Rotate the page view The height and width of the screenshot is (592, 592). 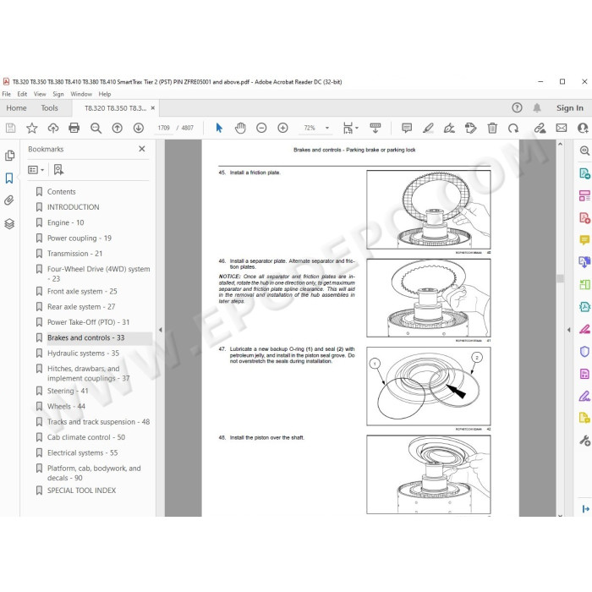tap(513, 129)
